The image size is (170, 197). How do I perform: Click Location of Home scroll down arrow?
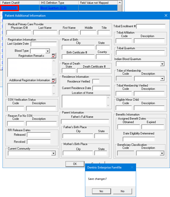click(108, 105)
